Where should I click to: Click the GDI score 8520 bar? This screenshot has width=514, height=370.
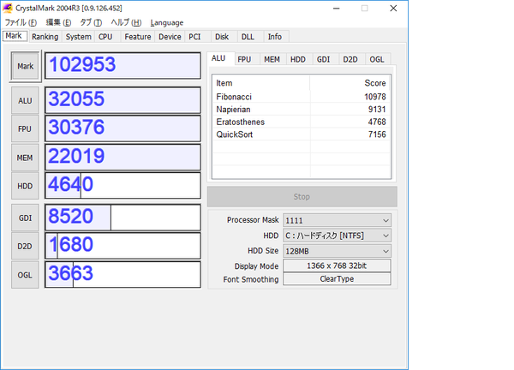[x=123, y=218]
